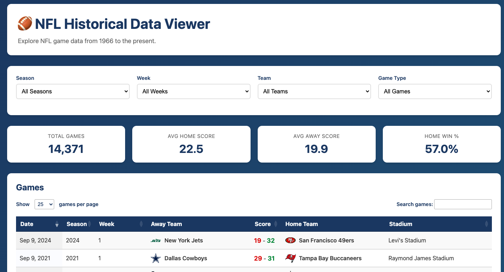Open the Game Type dropdown
The image size is (504, 272).
tap(435, 91)
